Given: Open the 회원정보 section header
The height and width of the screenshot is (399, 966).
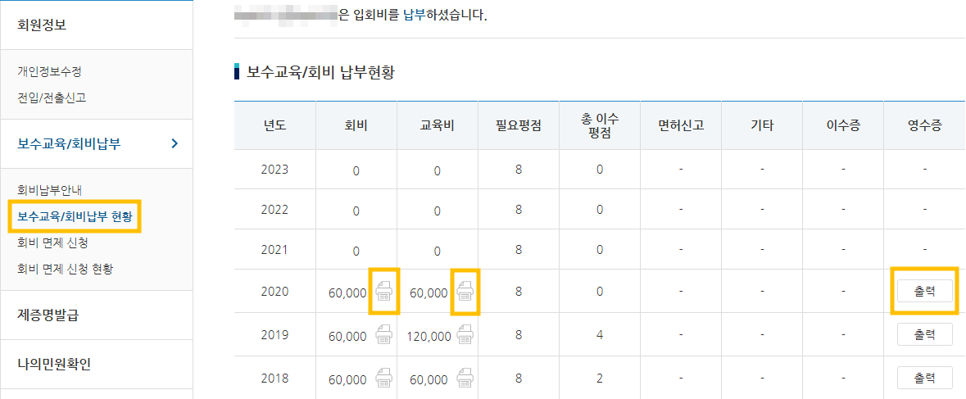Looking at the screenshot, I should [x=42, y=25].
